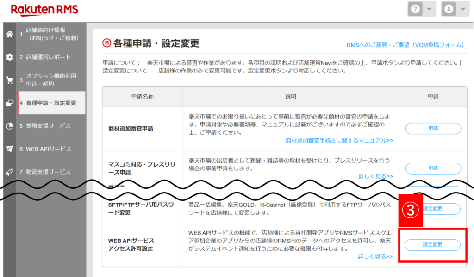Select 各種申請・設定変更 menu item
The image size is (474, 277).
52,103
